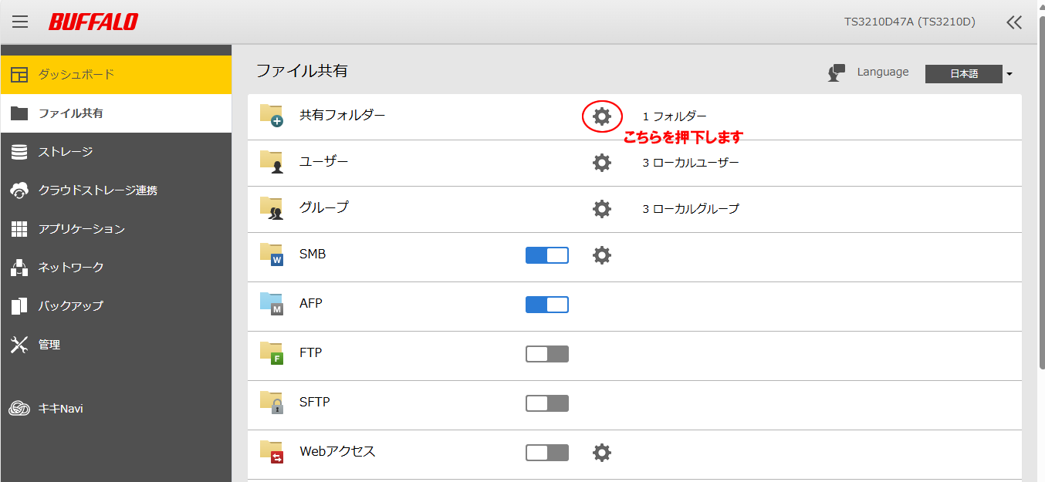Click the wrench and screwdriver icon

19,345
